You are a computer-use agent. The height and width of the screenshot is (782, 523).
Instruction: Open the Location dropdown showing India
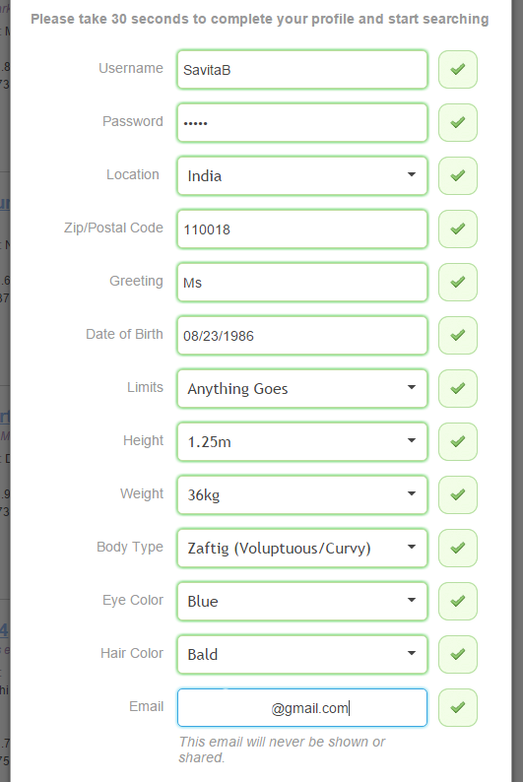tap(302, 175)
